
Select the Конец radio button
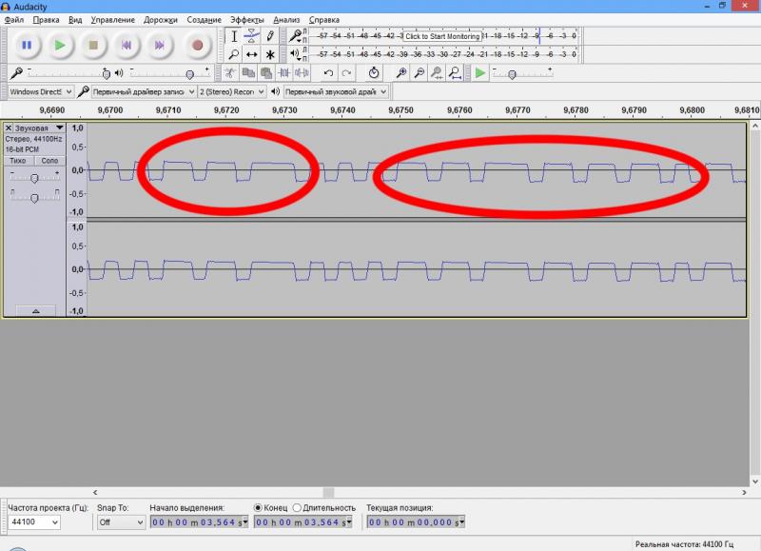tap(259, 507)
